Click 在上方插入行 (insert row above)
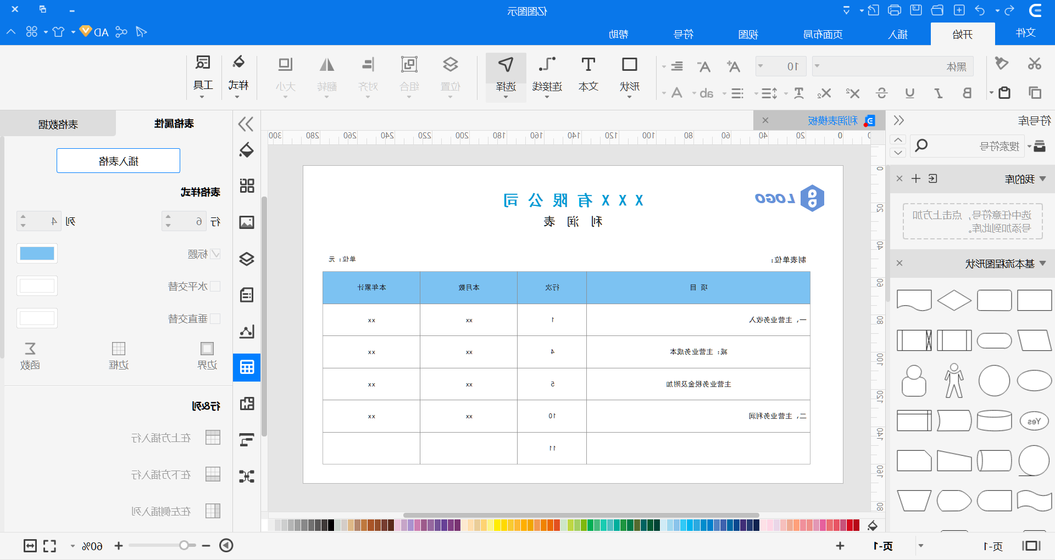 click(176, 438)
